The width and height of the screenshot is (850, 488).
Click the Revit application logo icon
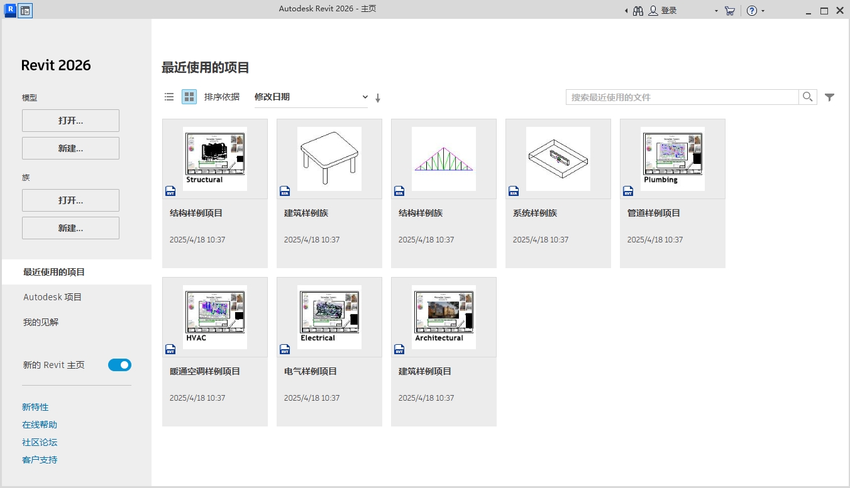pos(10,10)
